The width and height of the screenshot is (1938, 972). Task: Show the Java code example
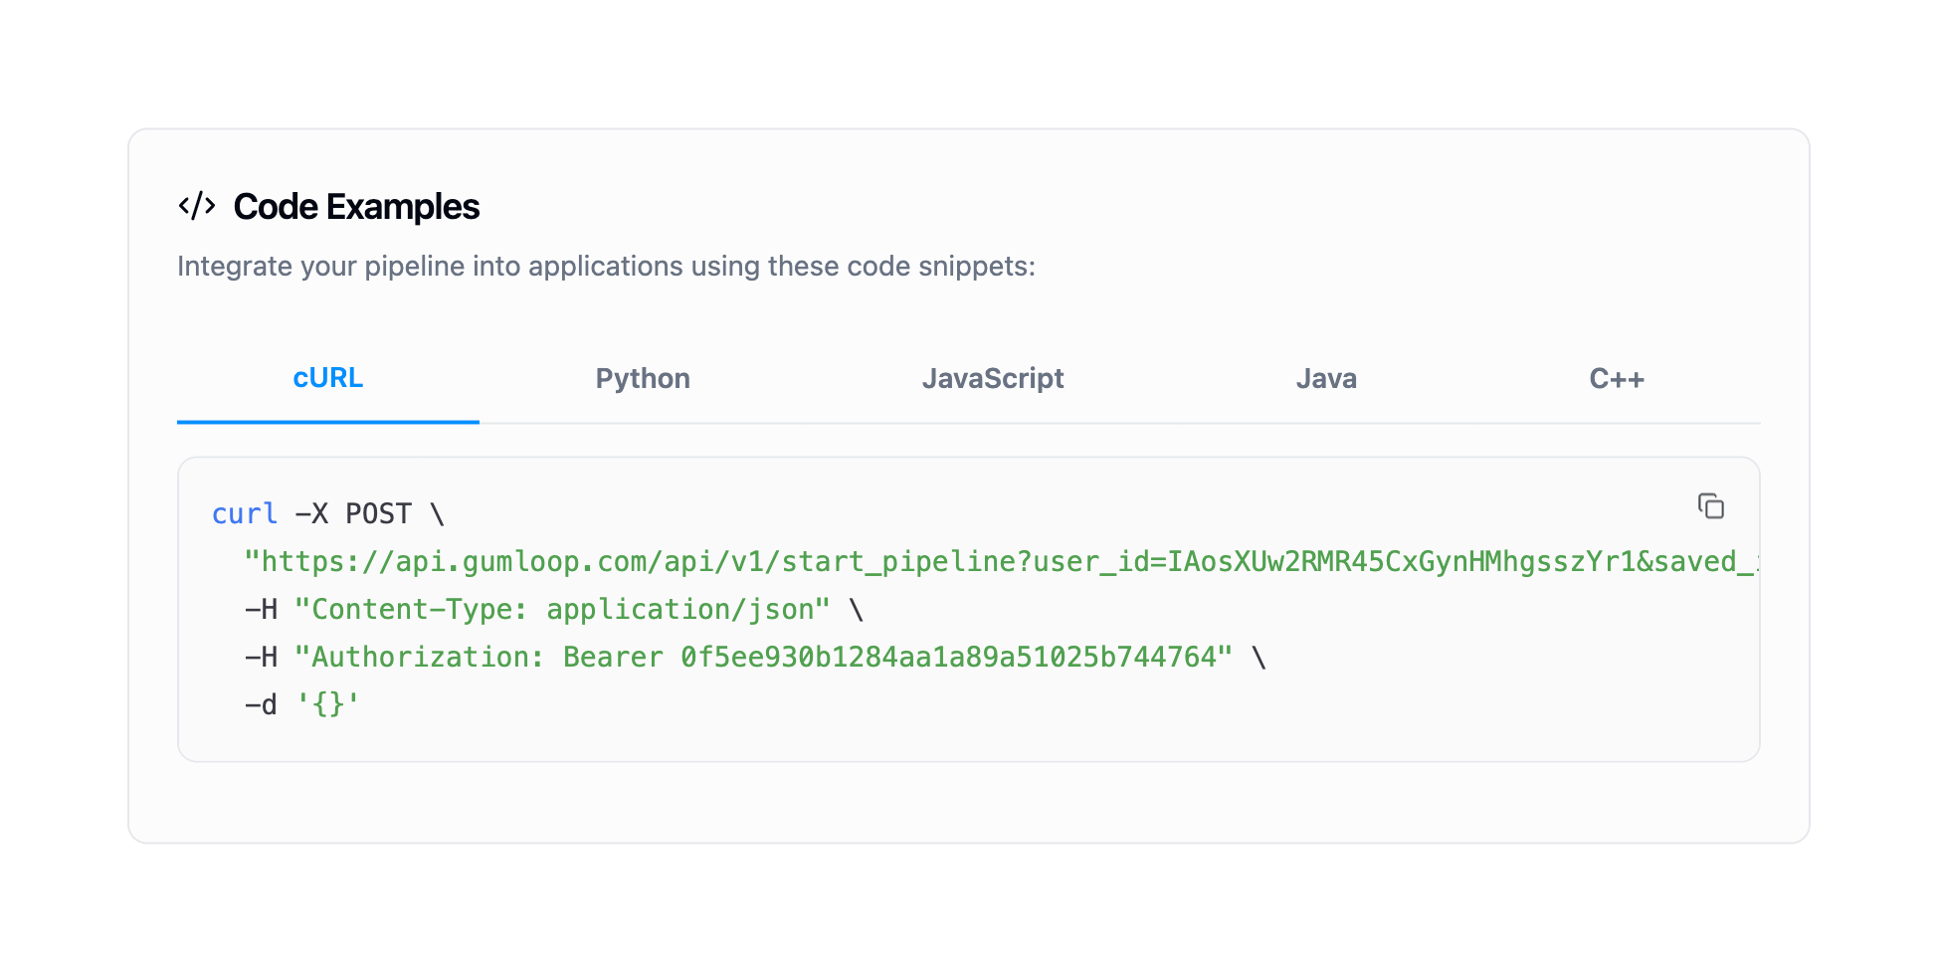click(1325, 379)
